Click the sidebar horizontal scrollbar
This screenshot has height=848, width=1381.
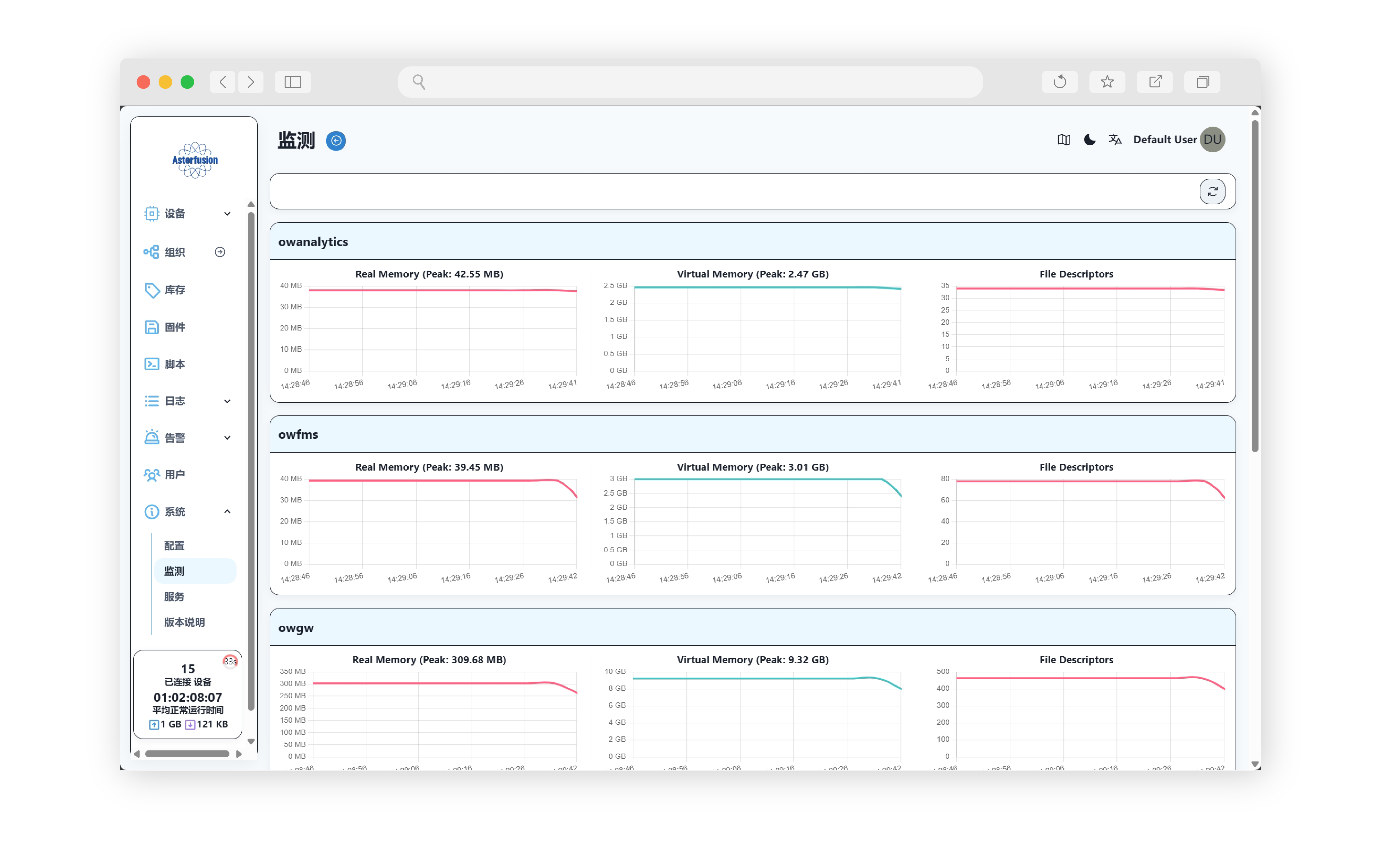coord(187,754)
